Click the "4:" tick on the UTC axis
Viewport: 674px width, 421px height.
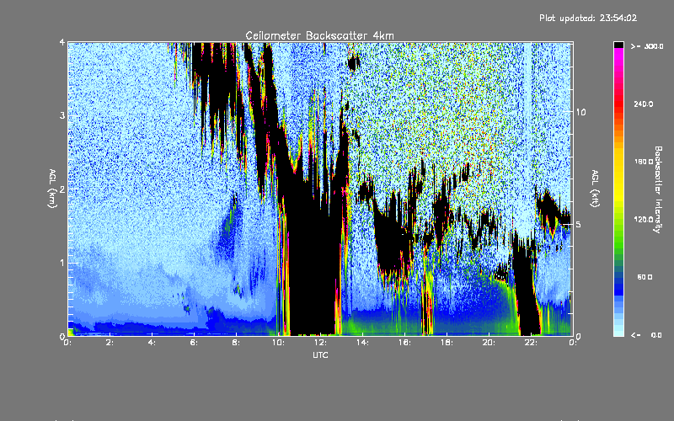[152, 343]
